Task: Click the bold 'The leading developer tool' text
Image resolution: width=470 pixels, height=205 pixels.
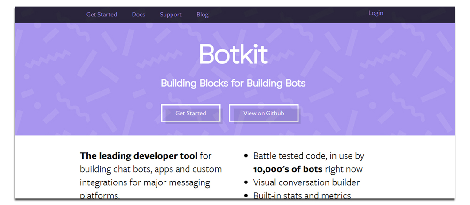Action: click(139, 156)
